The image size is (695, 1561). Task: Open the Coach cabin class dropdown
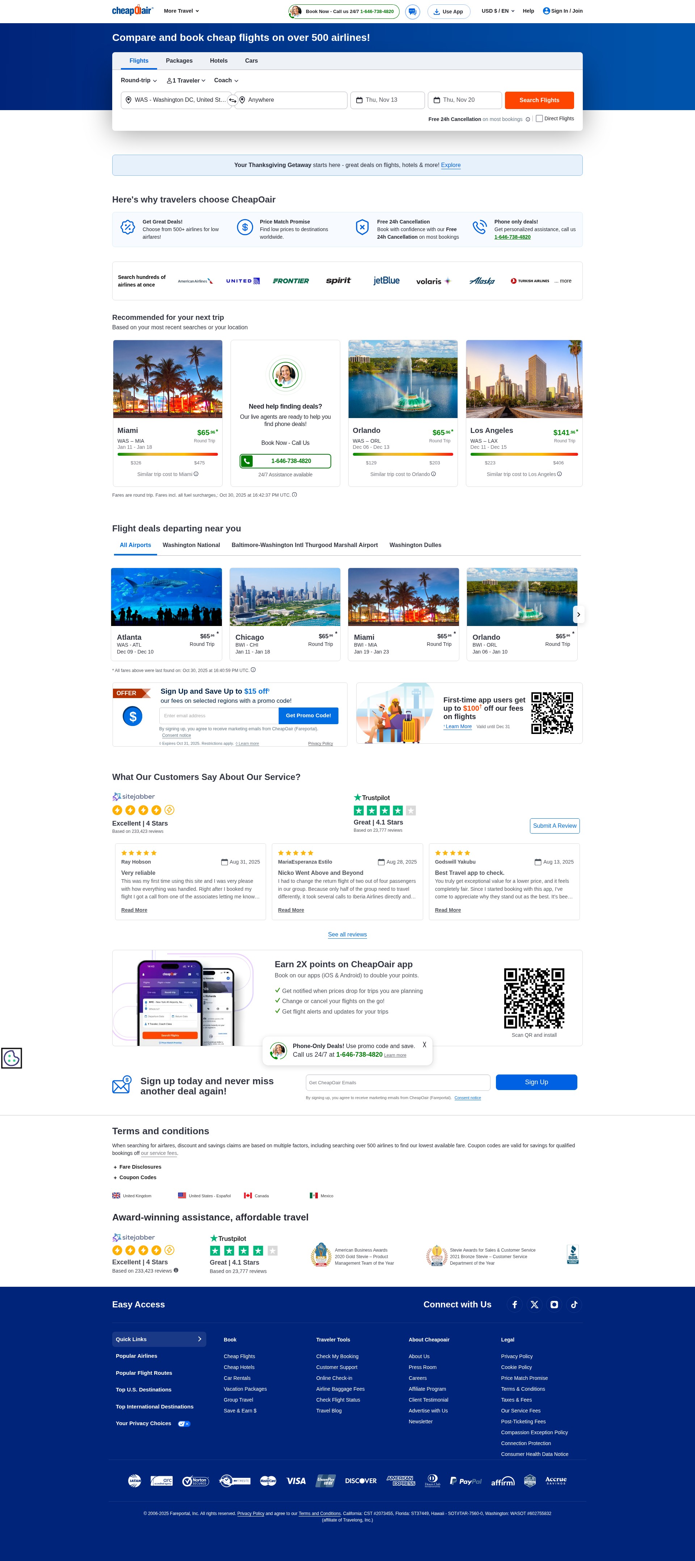[226, 80]
